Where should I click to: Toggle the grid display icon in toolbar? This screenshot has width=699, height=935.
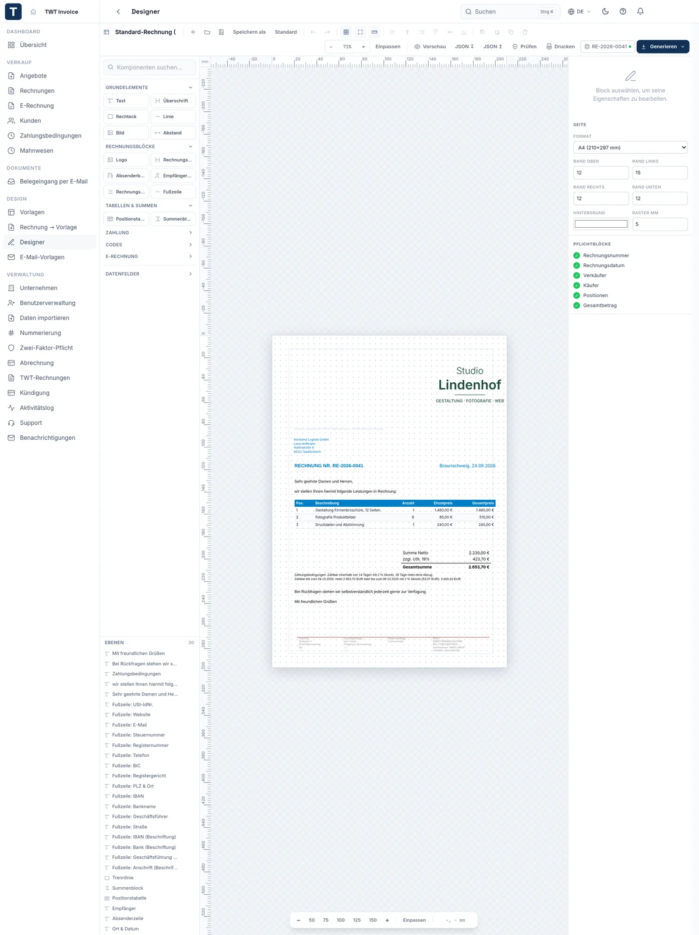tap(346, 32)
